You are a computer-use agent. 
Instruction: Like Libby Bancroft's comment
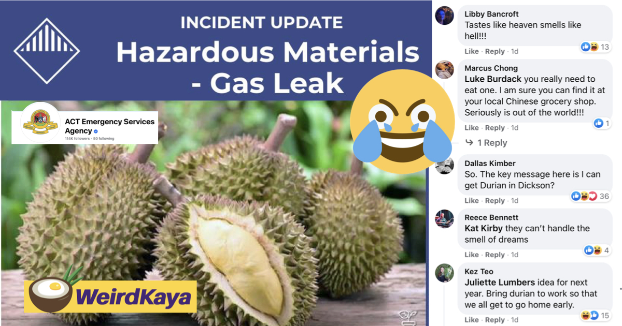tap(472, 51)
